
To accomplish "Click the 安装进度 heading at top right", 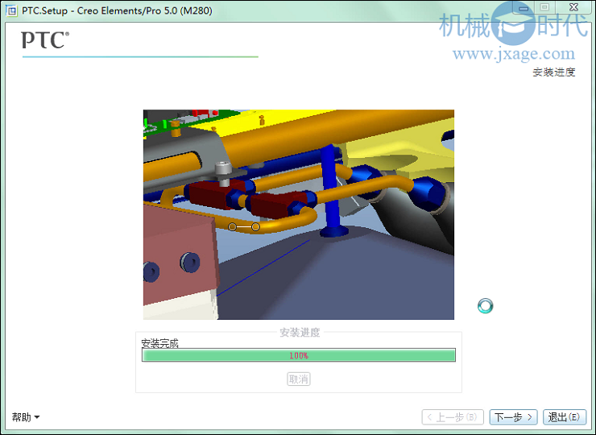I will [554, 72].
